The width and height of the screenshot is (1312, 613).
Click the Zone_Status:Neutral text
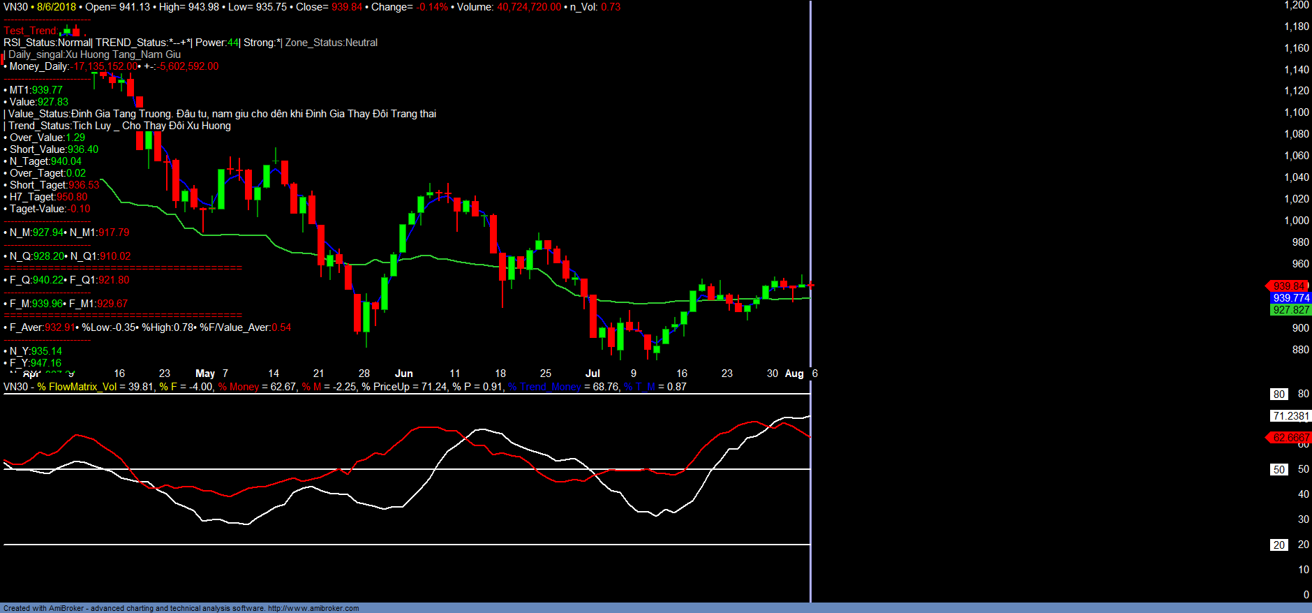coord(331,43)
